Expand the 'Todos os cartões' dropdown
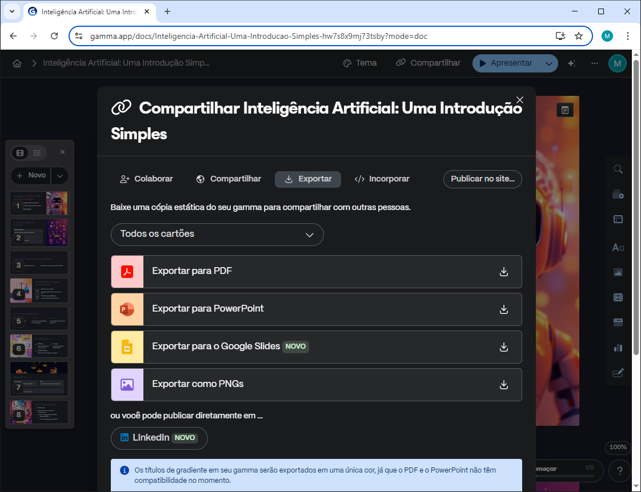The image size is (641, 492). 217,235
